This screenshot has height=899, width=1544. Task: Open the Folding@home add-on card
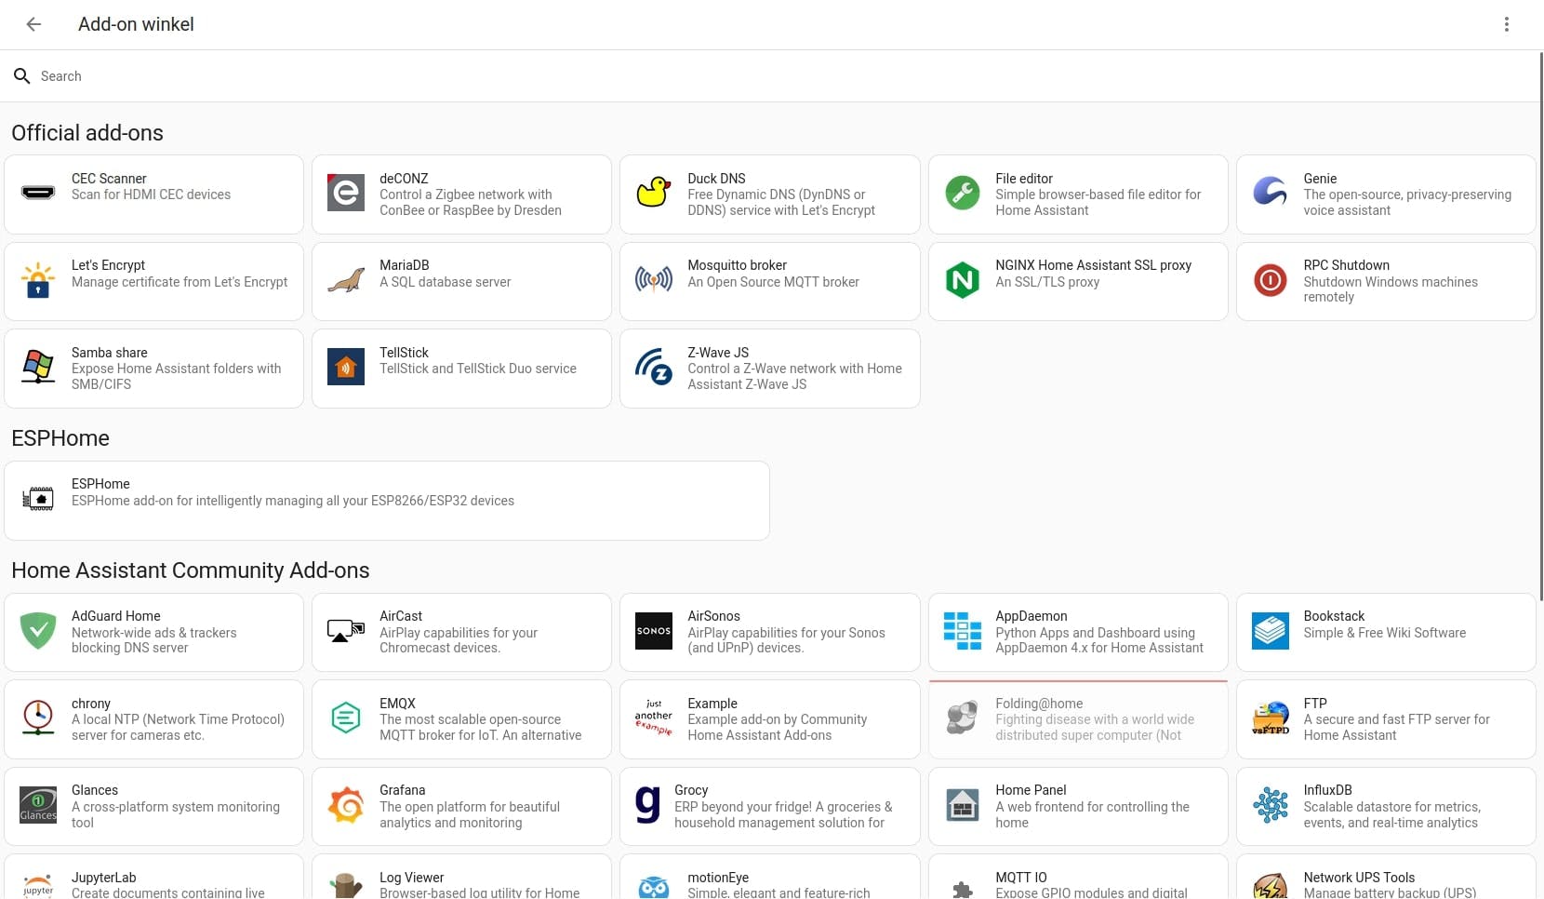click(1077, 718)
